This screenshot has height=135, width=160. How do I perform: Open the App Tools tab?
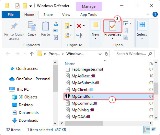[88, 15]
